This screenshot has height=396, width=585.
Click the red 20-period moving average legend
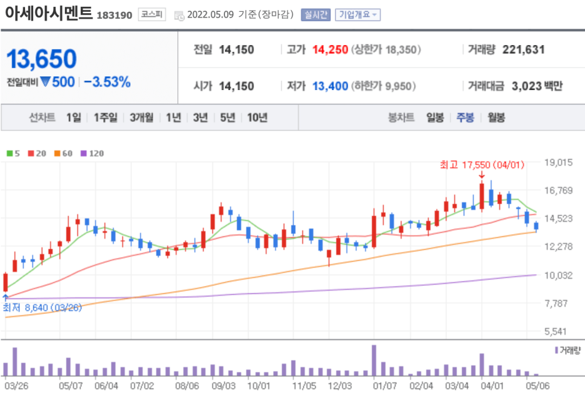37,153
